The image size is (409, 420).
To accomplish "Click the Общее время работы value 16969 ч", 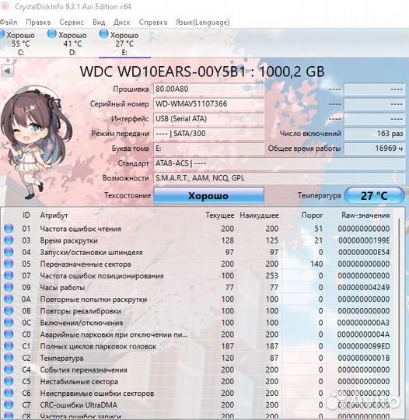I will (374, 149).
